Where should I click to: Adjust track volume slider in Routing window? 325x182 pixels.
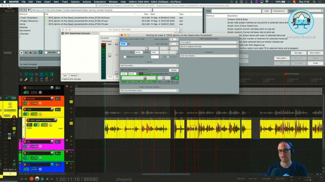click(x=139, y=49)
